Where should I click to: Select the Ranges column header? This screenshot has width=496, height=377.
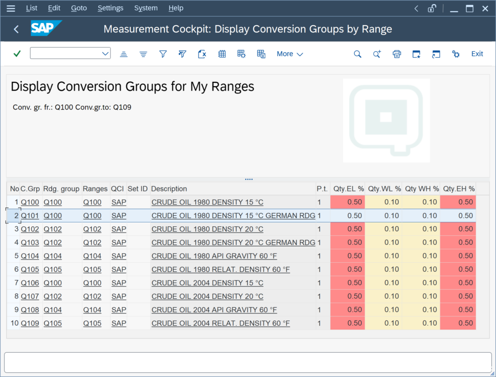click(95, 189)
